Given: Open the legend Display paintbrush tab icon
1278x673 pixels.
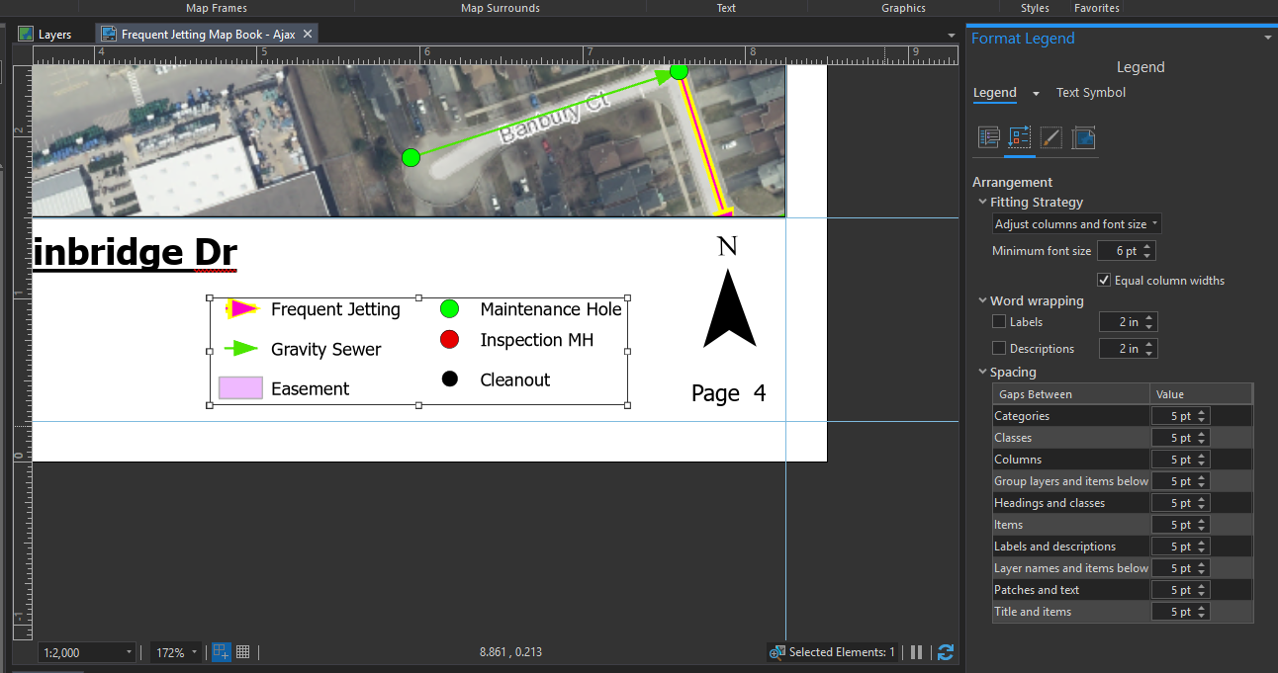Looking at the screenshot, I should click(x=1051, y=137).
